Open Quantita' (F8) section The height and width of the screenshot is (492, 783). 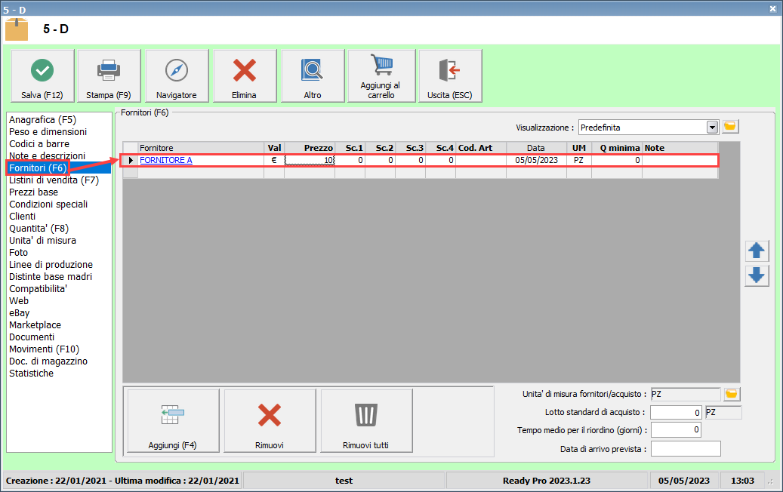coord(39,229)
